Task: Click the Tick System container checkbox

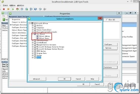Action: click(x=35, y=55)
